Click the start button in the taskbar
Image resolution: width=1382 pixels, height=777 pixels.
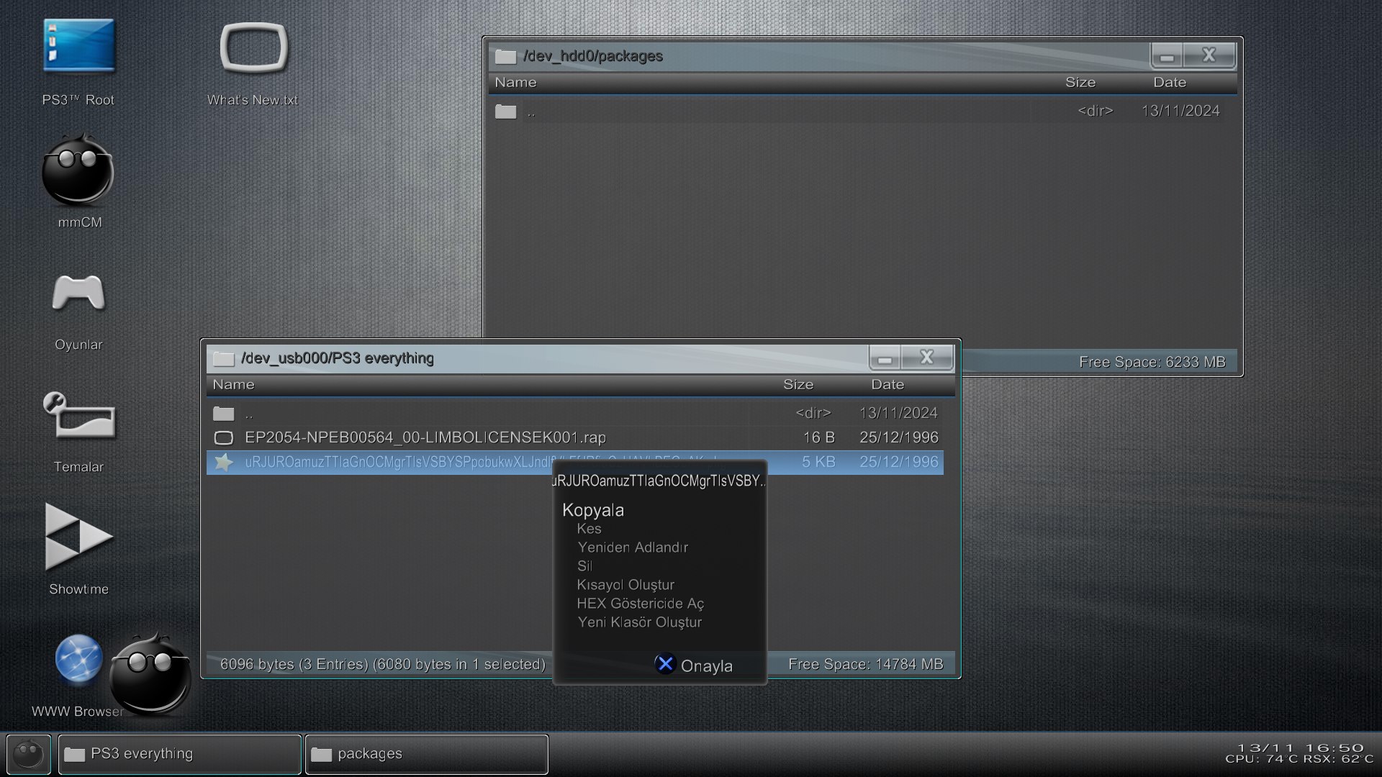pos(29,754)
